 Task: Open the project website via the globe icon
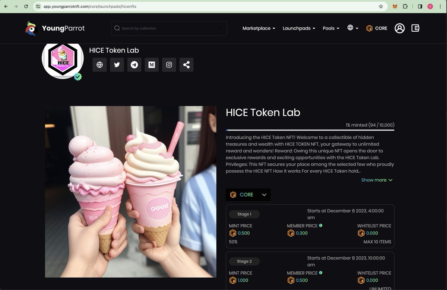(99, 64)
